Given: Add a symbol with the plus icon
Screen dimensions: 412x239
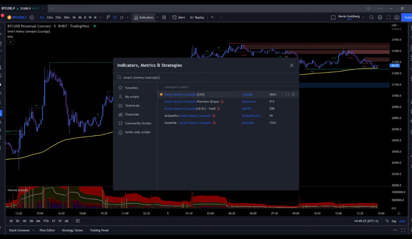Looking at the screenshot, I should click(x=32, y=17).
